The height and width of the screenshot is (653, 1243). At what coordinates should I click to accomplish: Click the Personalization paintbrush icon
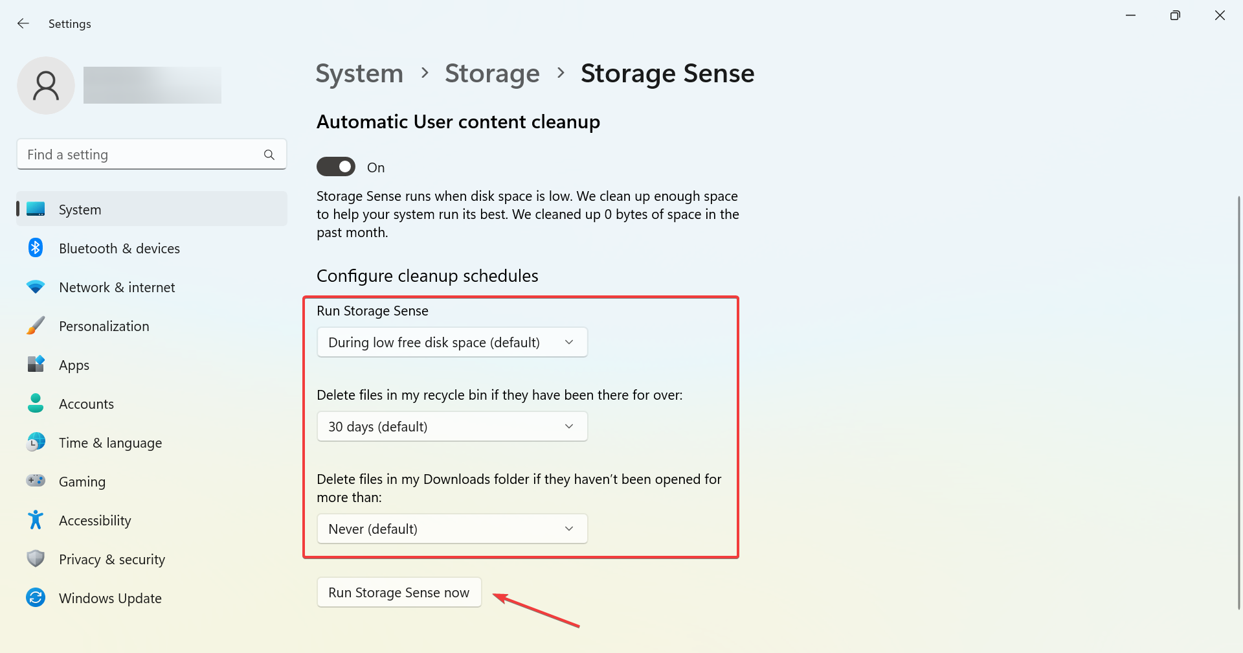coord(36,326)
